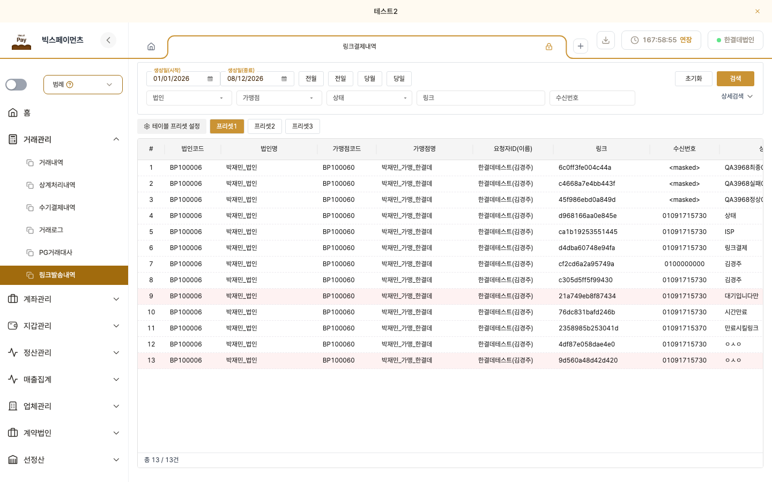Click the 범례 help question mark icon
This screenshot has height=482, width=772.
tap(70, 85)
